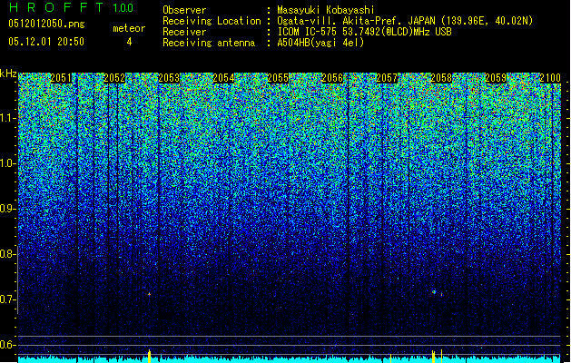The height and width of the screenshot is (363, 571).
Task: Click the 2052 time marker
Action: (114, 78)
